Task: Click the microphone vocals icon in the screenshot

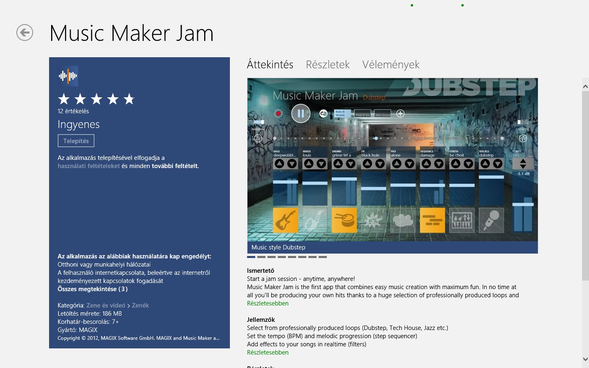Action: click(491, 220)
